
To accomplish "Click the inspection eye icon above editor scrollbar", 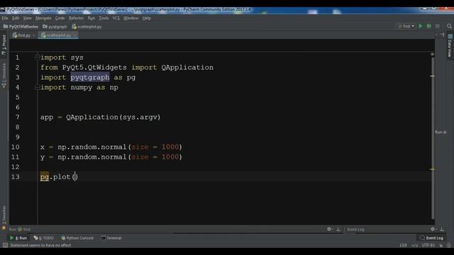I will pos(432,55).
